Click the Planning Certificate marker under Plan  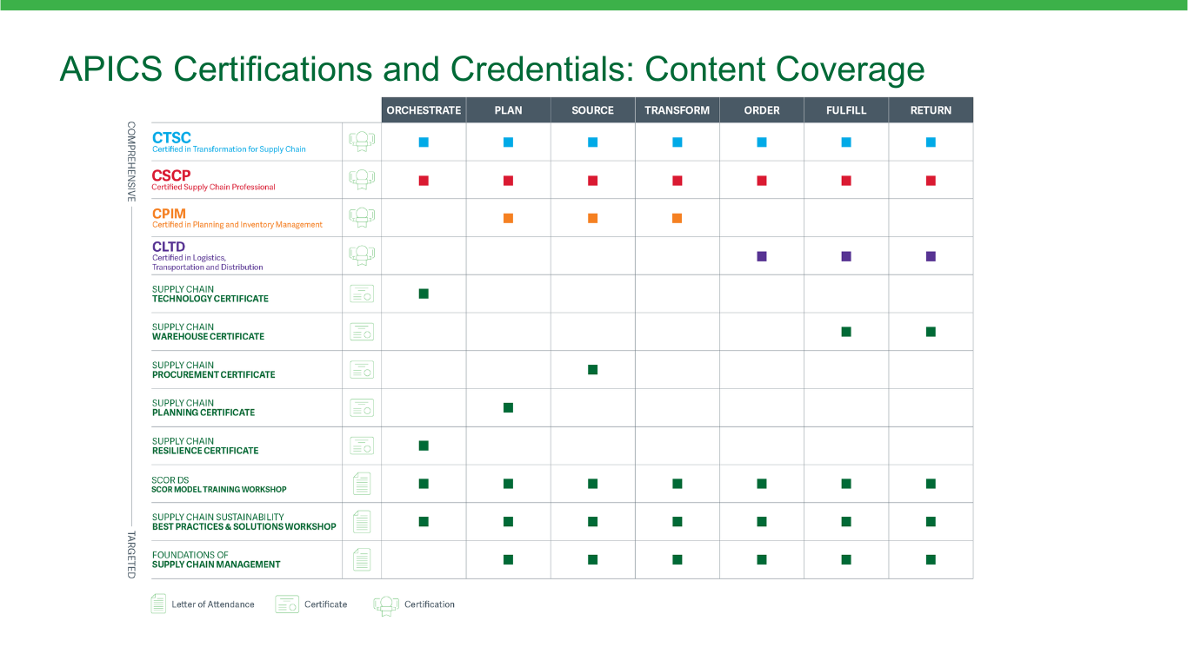508,407
